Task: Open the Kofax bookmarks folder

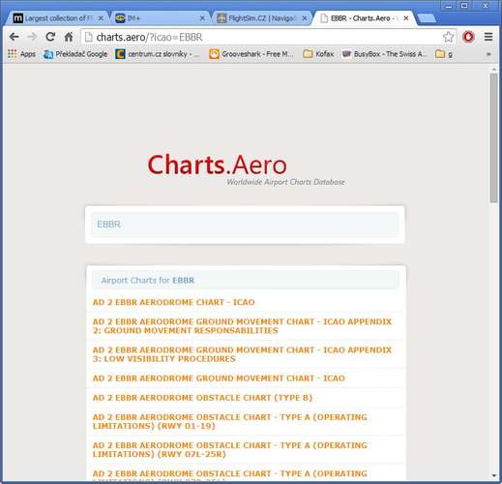Action: tap(318, 54)
